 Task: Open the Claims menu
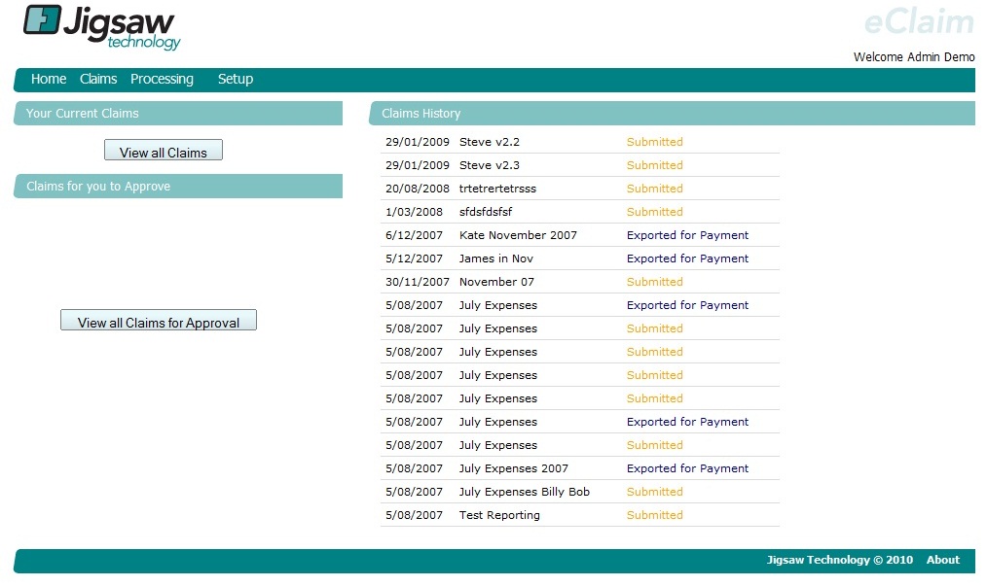click(97, 79)
